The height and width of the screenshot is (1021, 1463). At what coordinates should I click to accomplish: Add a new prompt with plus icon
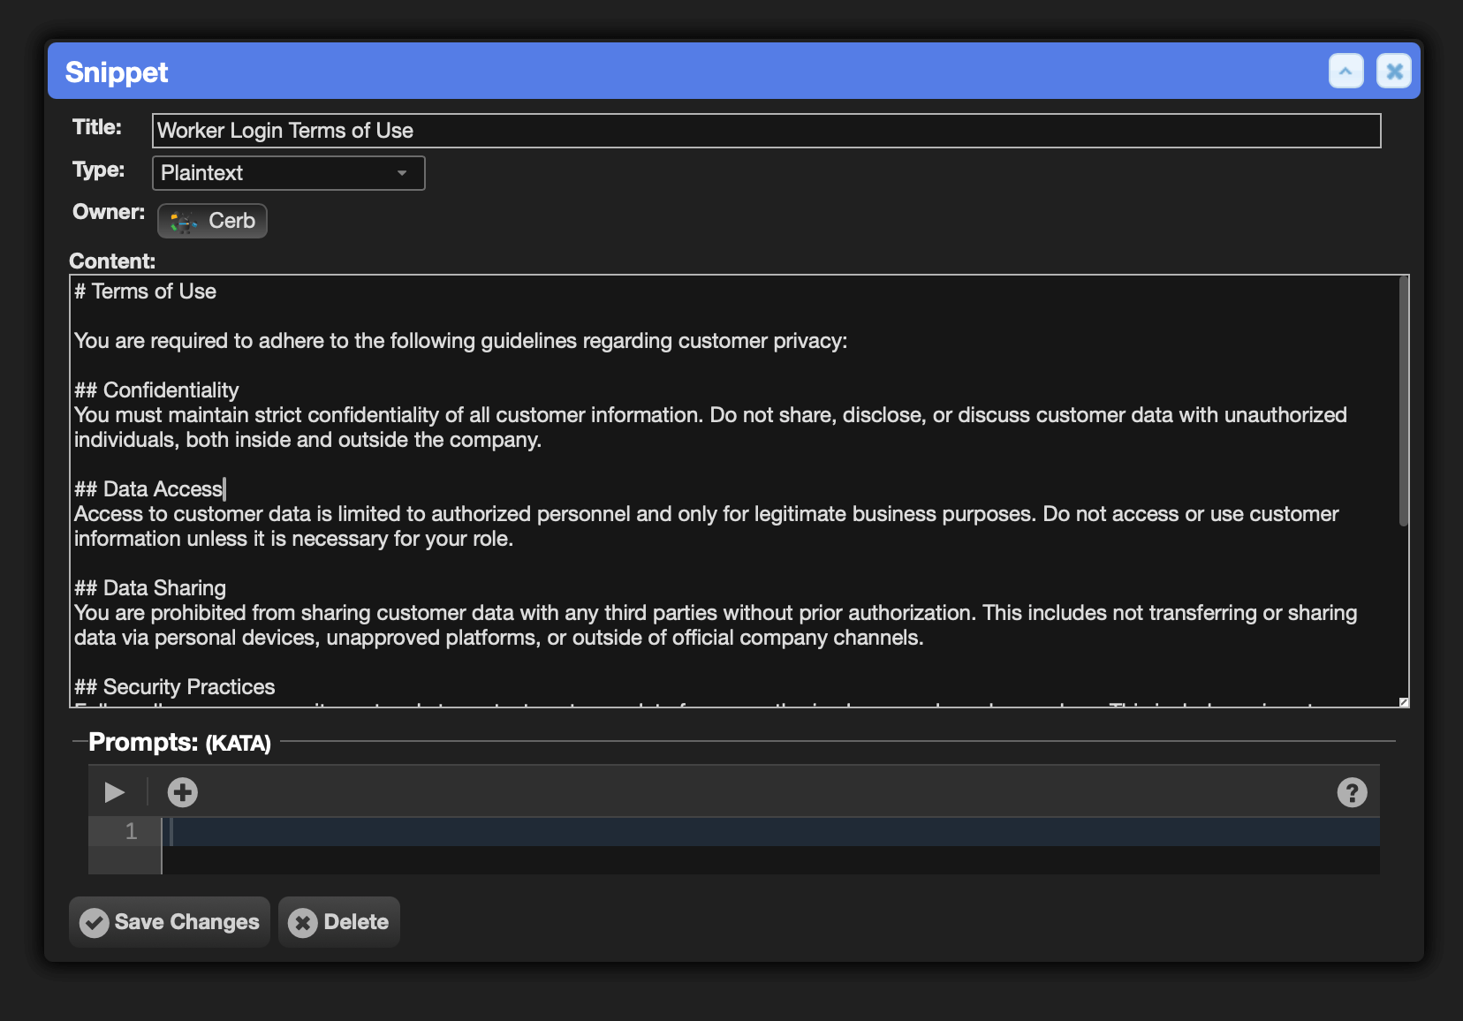click(x=183, y=792)
